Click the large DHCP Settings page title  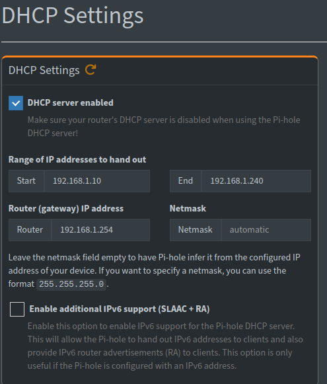pyautogui.click(x=73, y=16)
